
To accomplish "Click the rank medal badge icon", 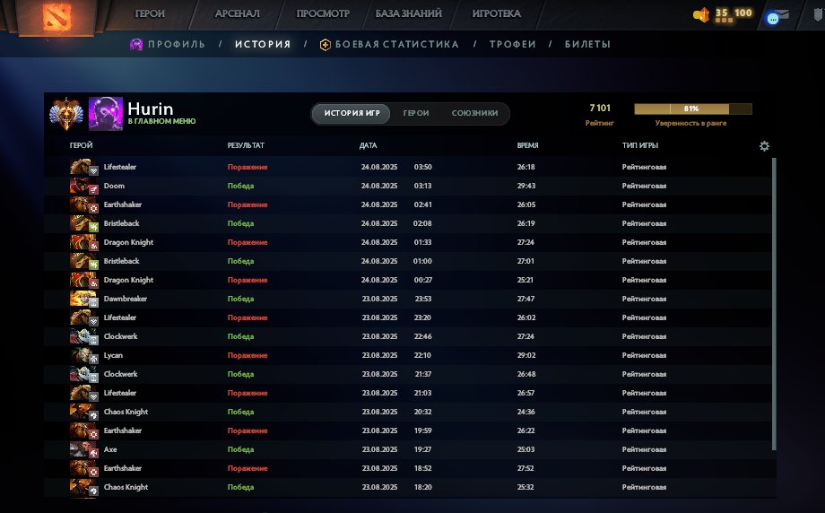I will click(x=66, y=113).
